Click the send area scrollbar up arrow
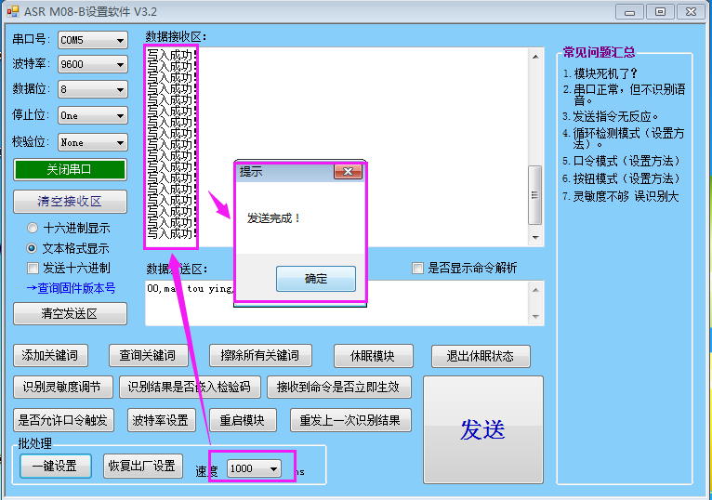This screenshot has width=712, height=500. [535, 290]
